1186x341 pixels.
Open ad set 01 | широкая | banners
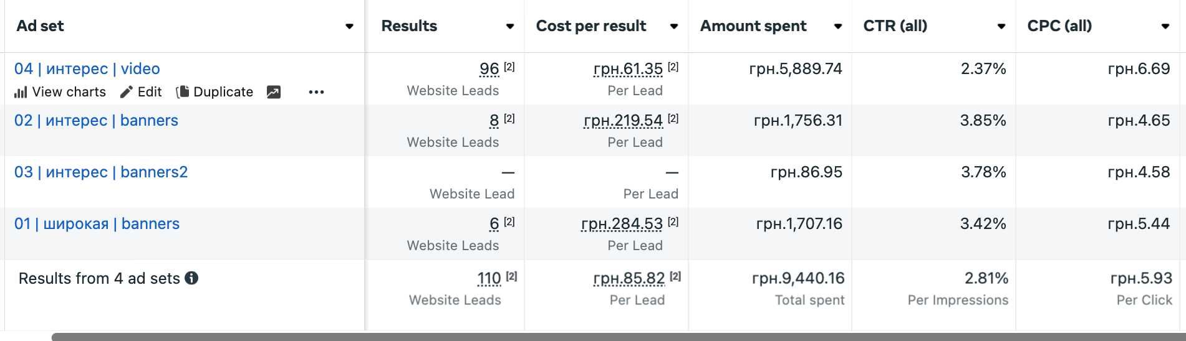coord(97,223)
